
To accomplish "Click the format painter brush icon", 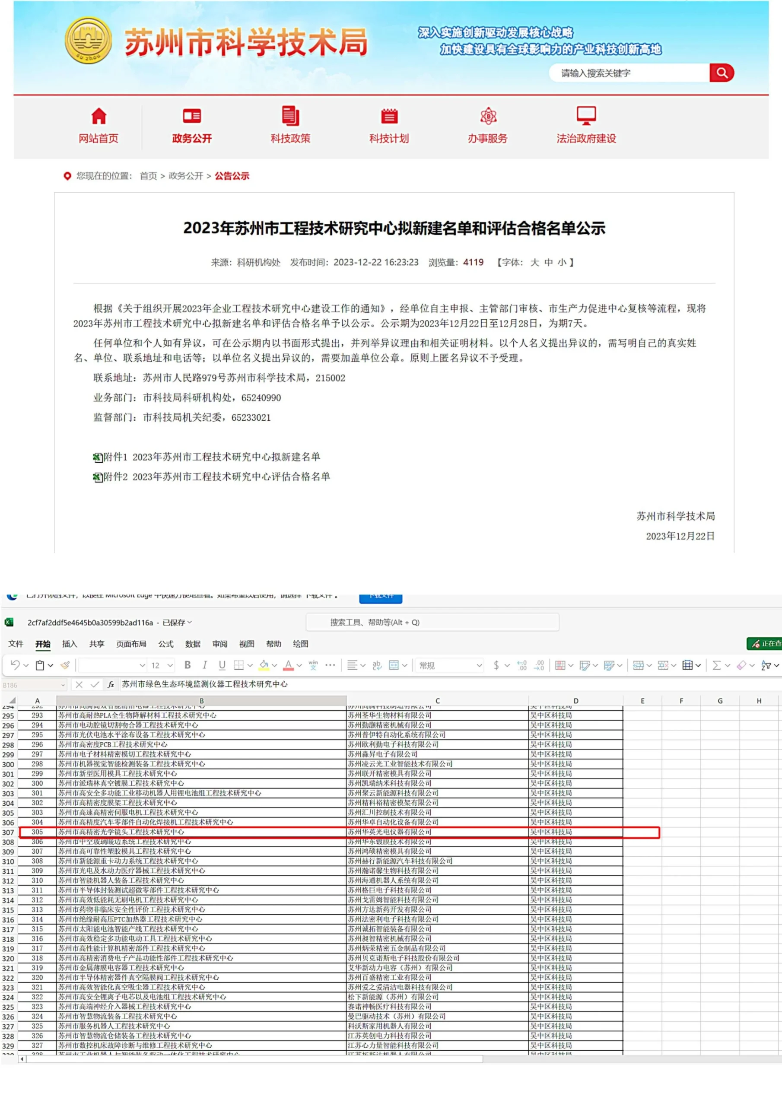I will tap(65, 665).
